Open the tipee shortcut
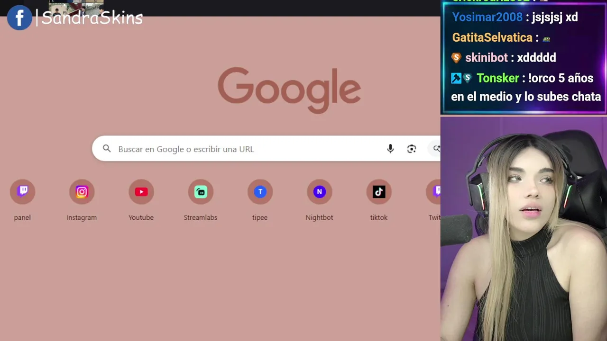Image resolution: width=607 pixels, height=341 pixels. click(x=260, y=192)
